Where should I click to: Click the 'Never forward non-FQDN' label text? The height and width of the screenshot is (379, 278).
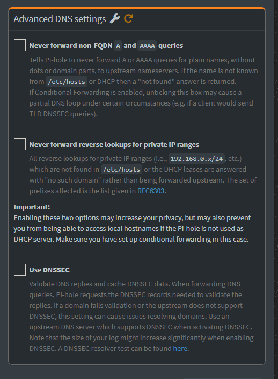coord(71,45)
